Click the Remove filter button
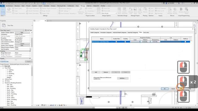The height and width of the screenshot is (111, 198). (x=106, y=72)
